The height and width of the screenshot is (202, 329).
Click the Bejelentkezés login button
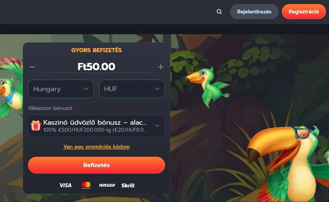pyautogui.click(x=254, y=12)
